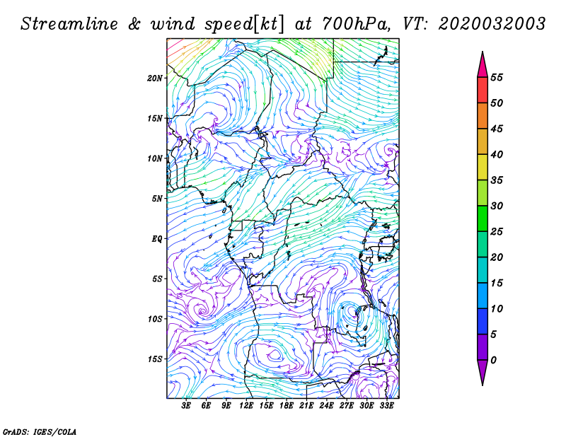This screenshot has height=437, width=566.
Task: Click the 10S latitude axis label
Action: [156, 319]
